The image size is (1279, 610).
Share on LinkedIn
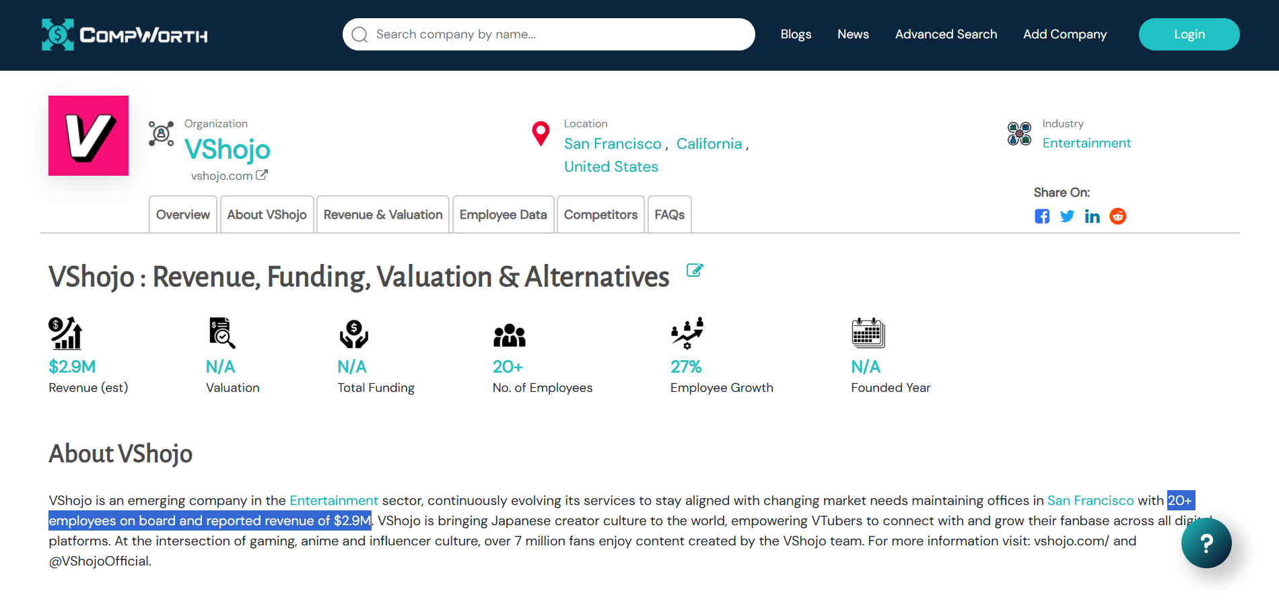1092,216
